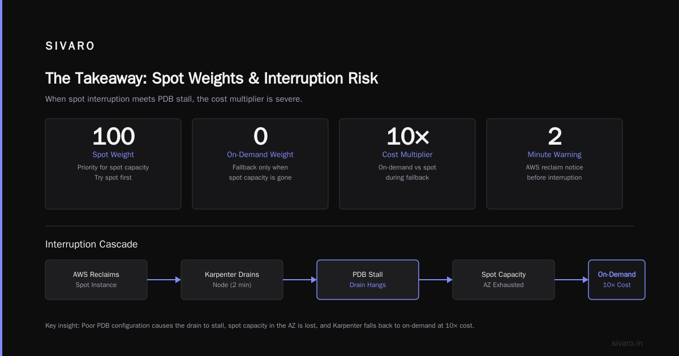Click the Karpenter Drains Node box

(x=232, y=280)
